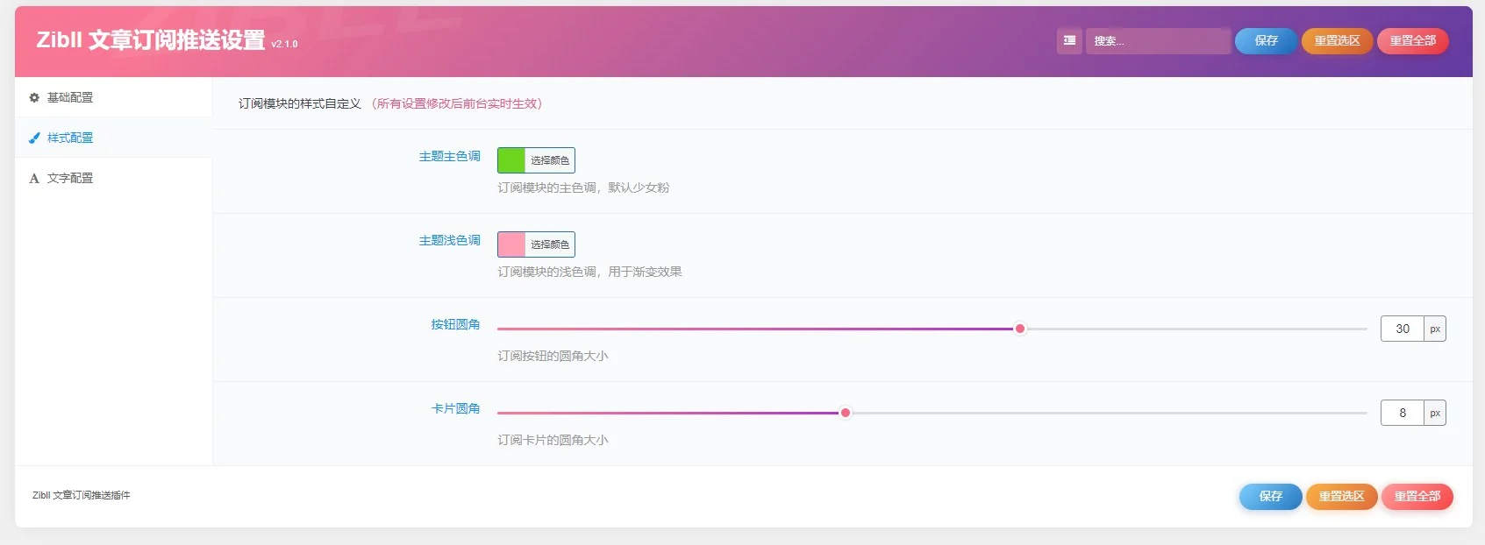Click description 订阅按钮的圆角大小

(553, 356)
